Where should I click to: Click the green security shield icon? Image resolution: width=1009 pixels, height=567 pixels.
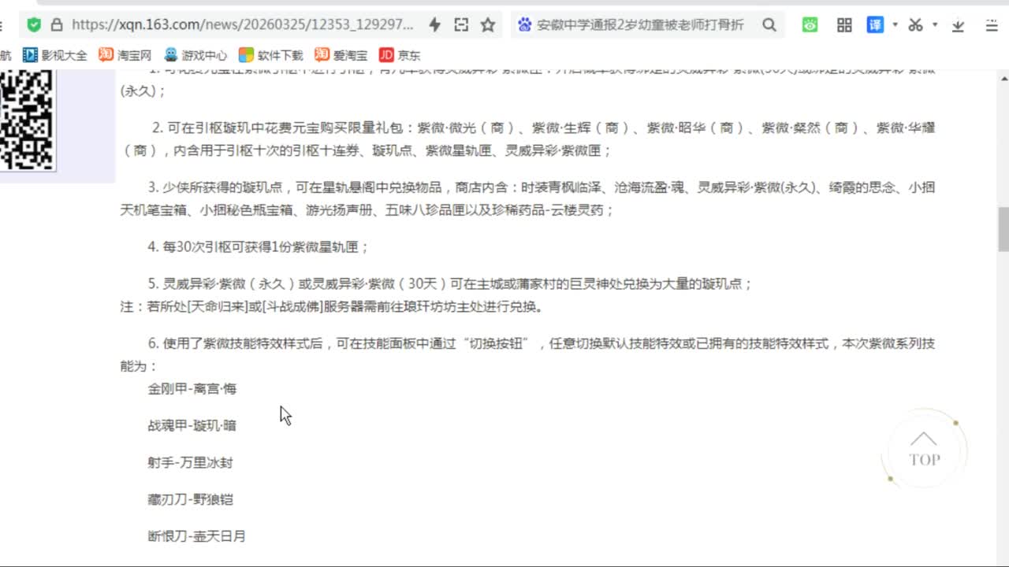[x=34, y=24]
